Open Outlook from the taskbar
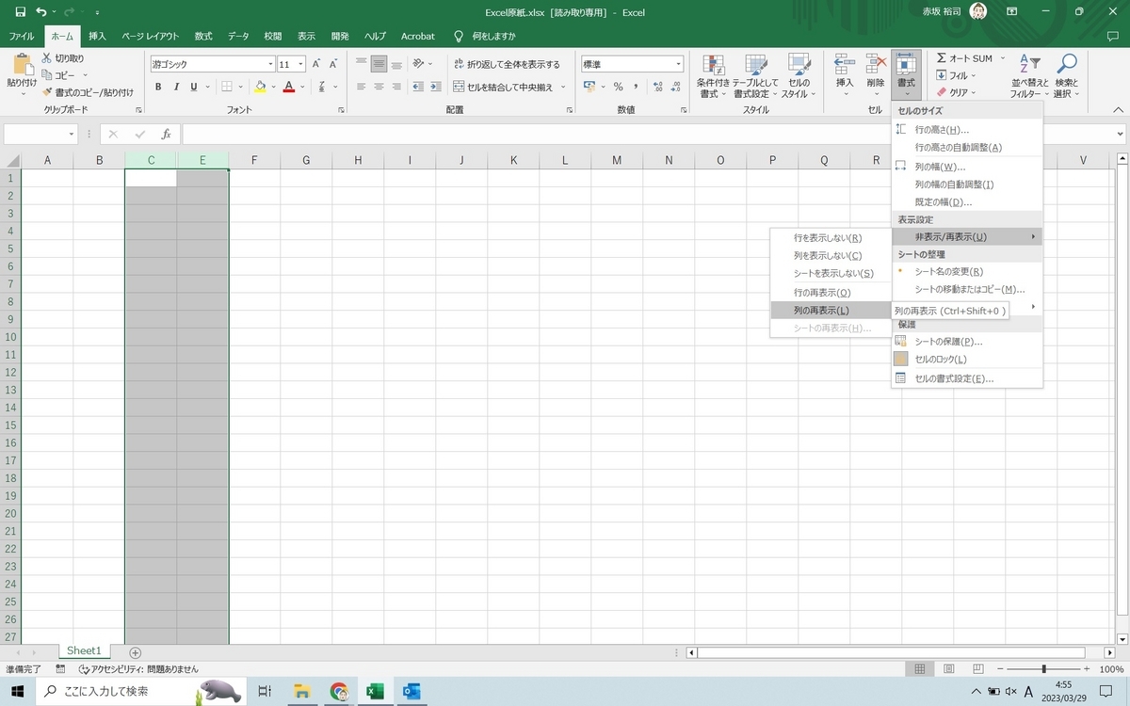 pyautogui.click(x=411, y=692)
